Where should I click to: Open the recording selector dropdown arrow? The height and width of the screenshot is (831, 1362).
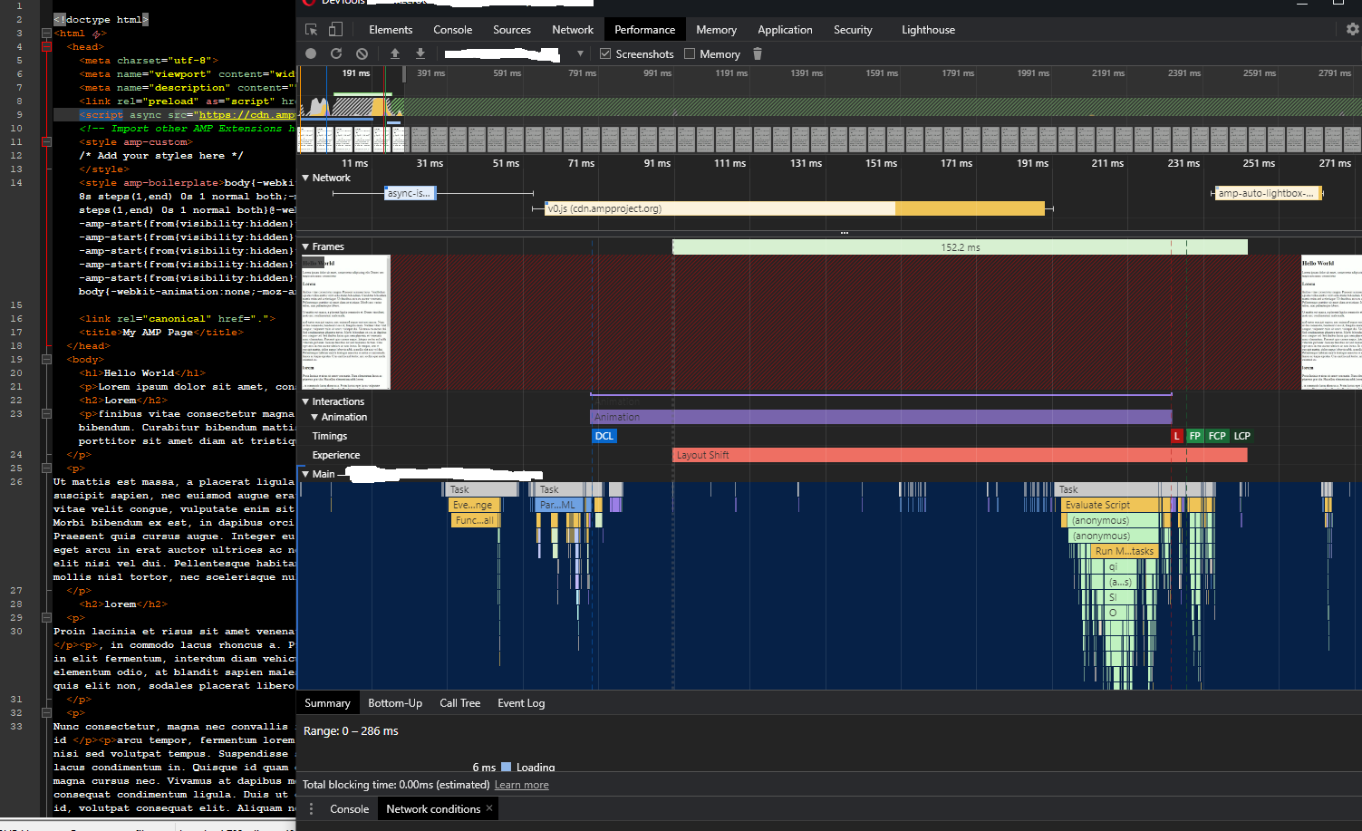(x=580, y=53)
